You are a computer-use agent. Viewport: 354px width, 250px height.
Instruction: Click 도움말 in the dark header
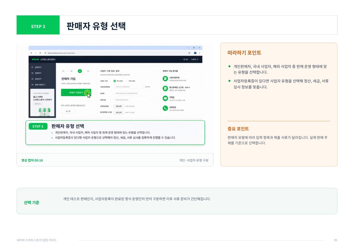[195, 59]
